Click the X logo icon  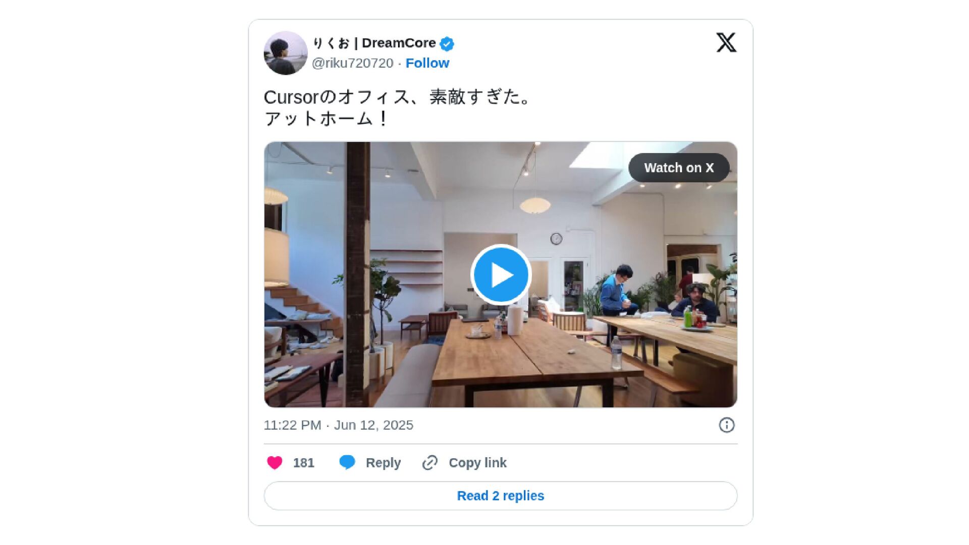[x=726, y=42]
